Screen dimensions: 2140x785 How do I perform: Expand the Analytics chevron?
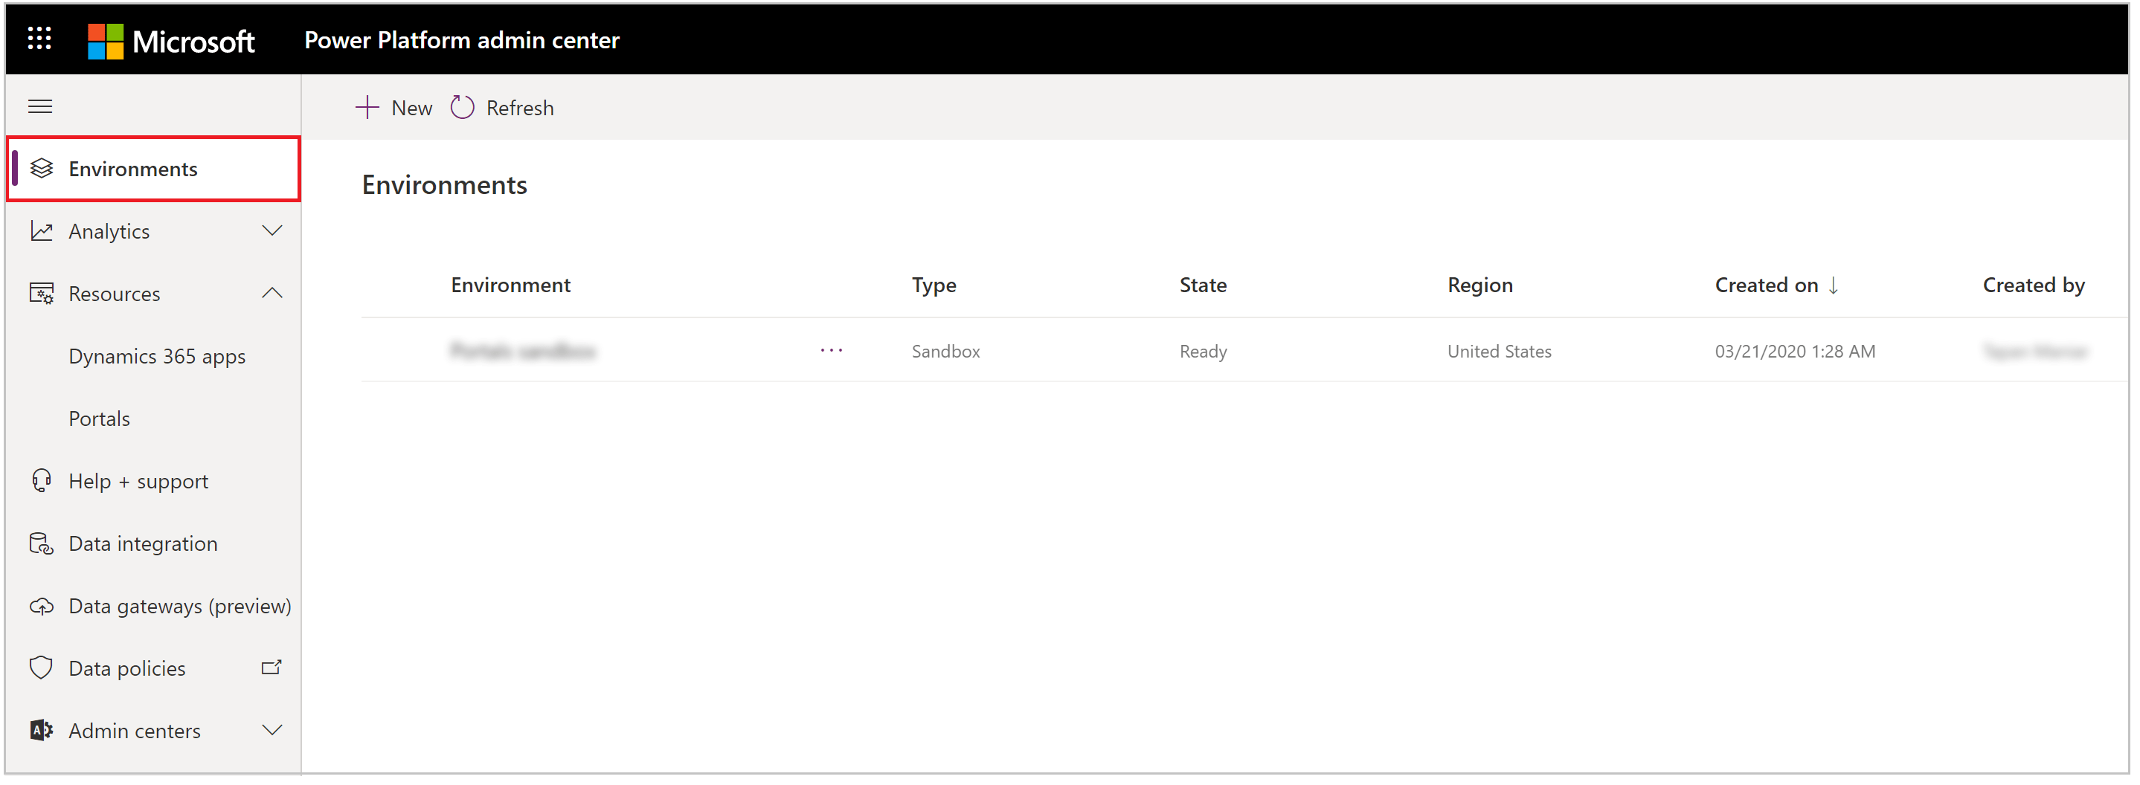click(x=272, y=231)
